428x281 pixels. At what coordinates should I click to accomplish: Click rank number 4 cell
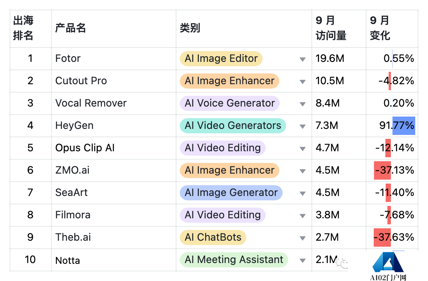click(x=31, y=126)
